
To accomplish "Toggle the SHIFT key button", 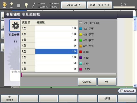I will [x=9, y=98].
